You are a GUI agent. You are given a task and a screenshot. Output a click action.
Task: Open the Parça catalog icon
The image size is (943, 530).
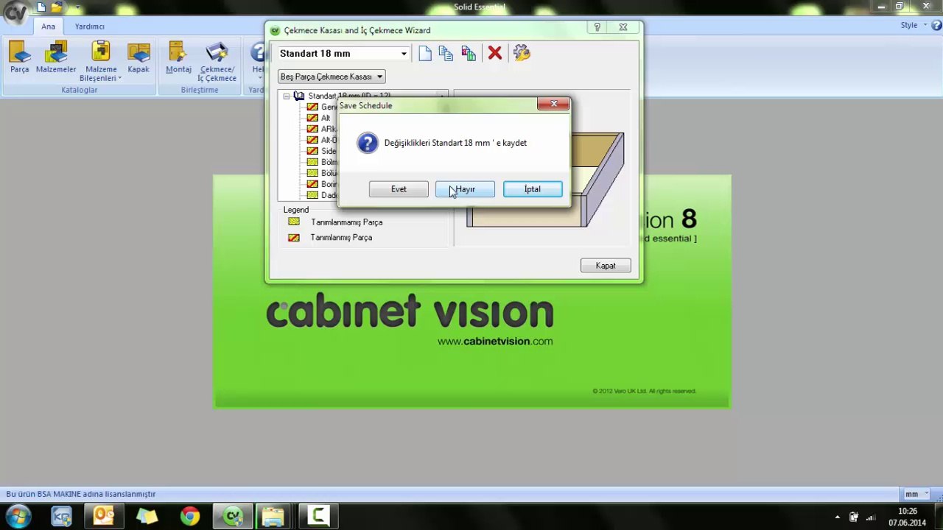(x=20, y=57)
